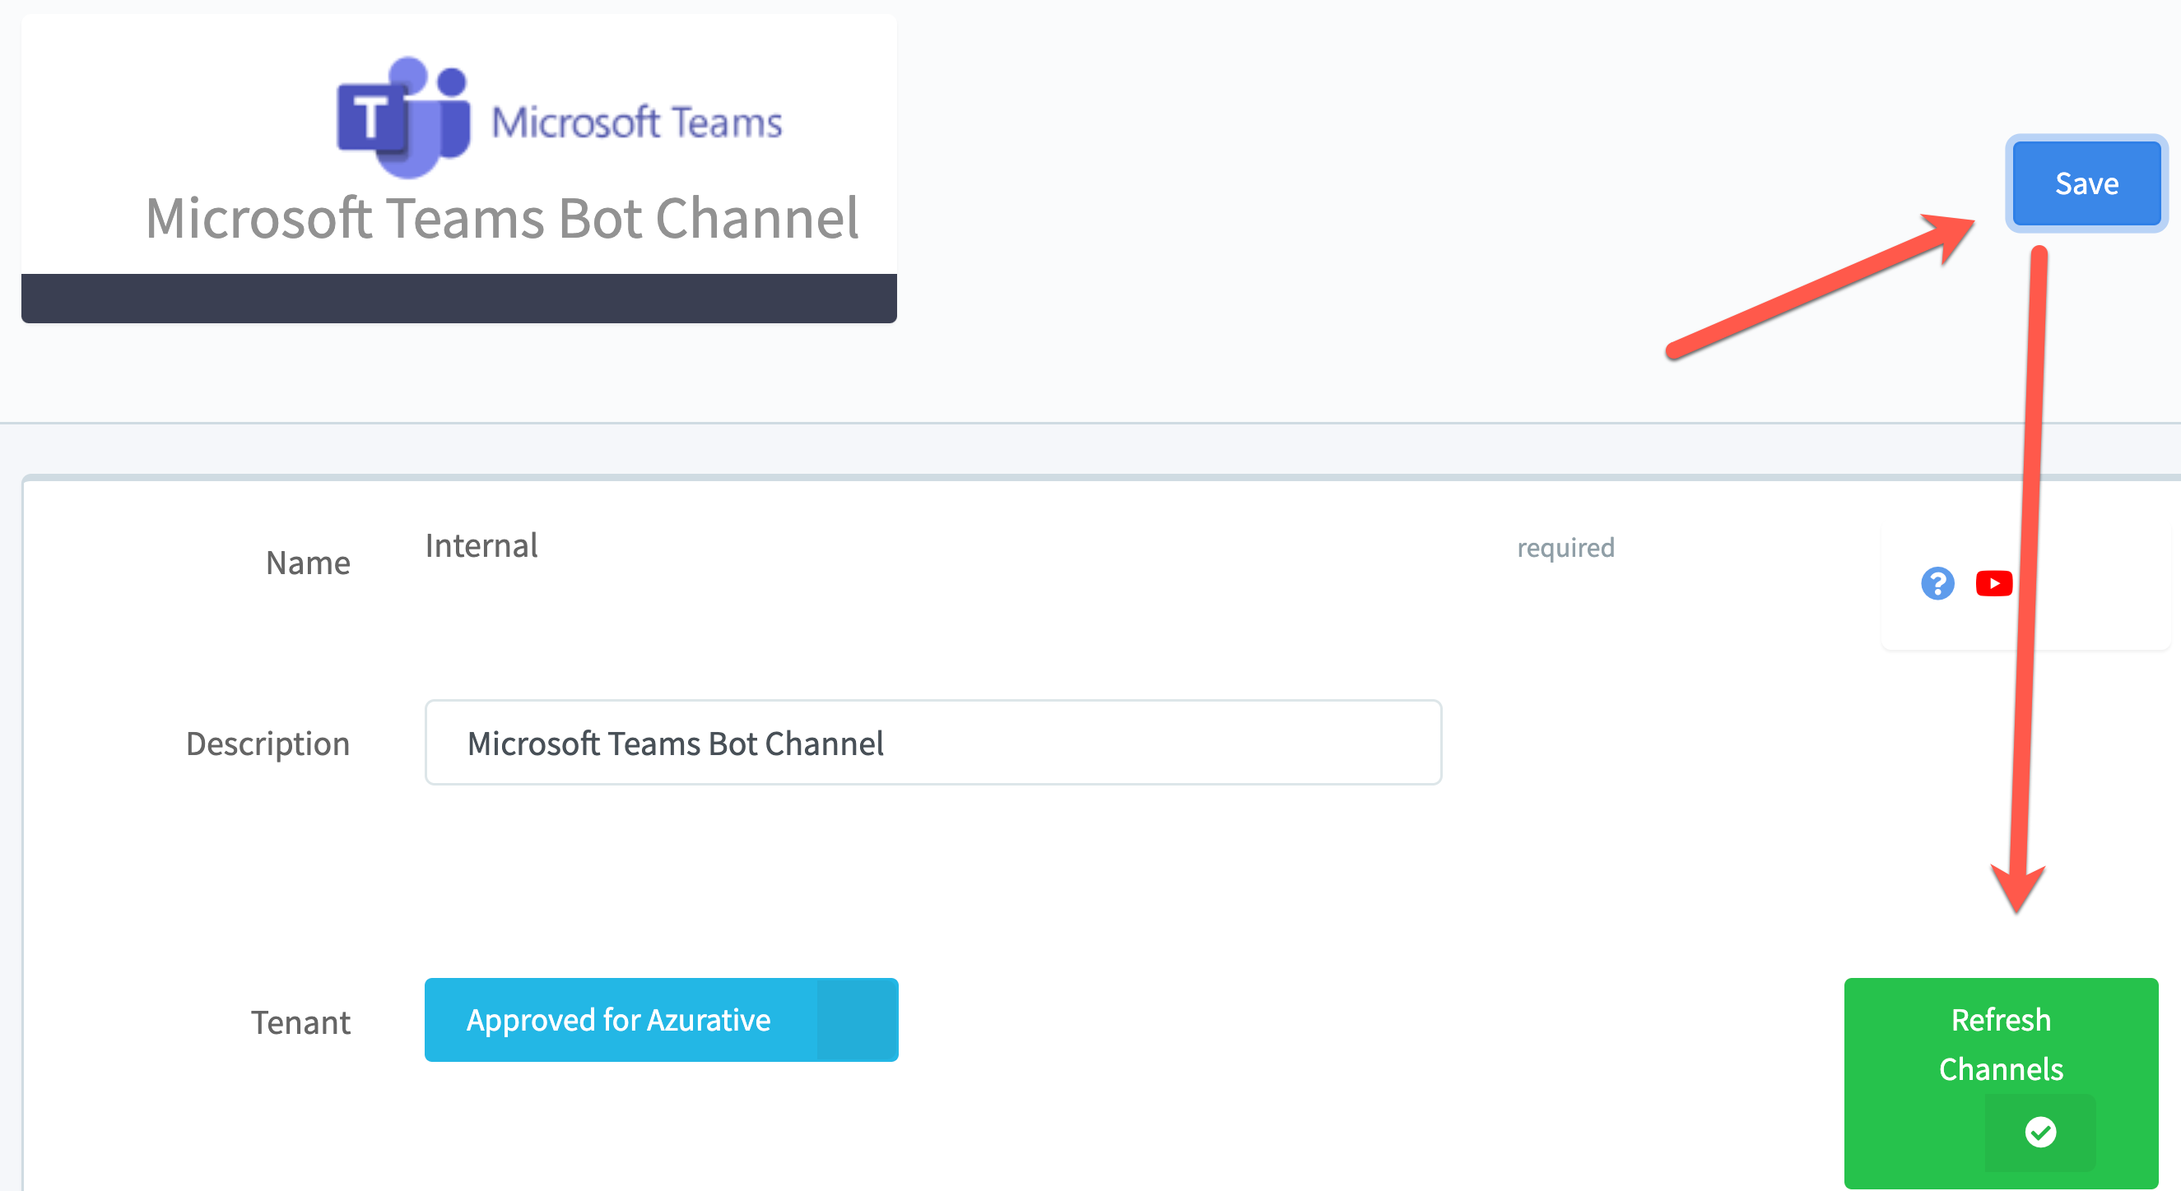The image size is (2181, 1191).
Task: Select the Name label
Action: tap(308, 563)
